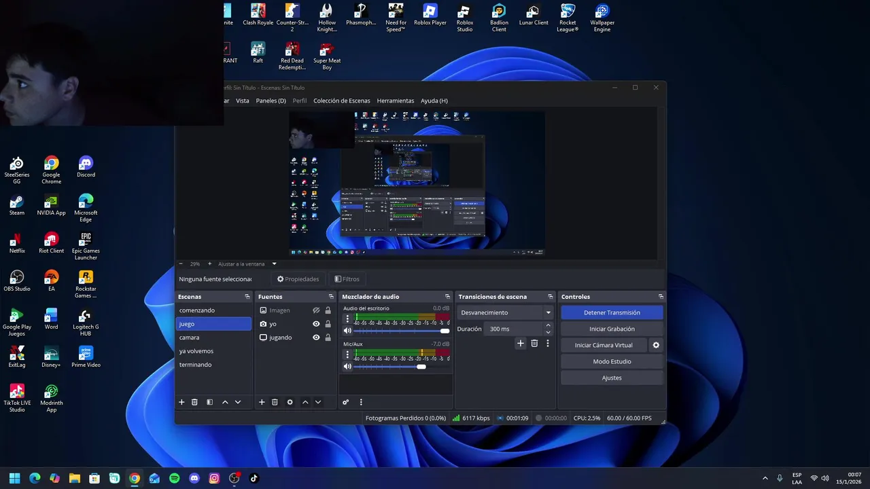Screen dimensions: 870x489
Task: Open the Wallpaper Engine desktop shortcut
Action: [602, 18]
